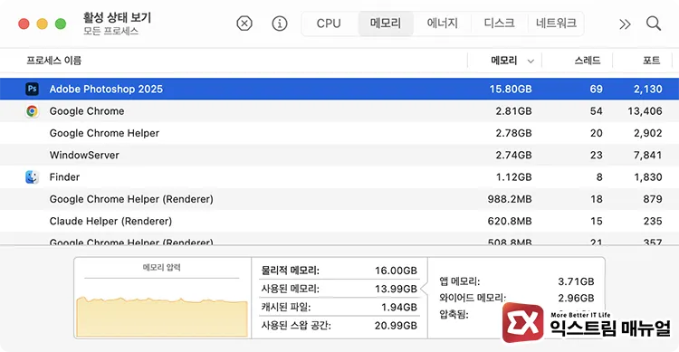Click the 13.99GB used memory value

coord(396,289)
